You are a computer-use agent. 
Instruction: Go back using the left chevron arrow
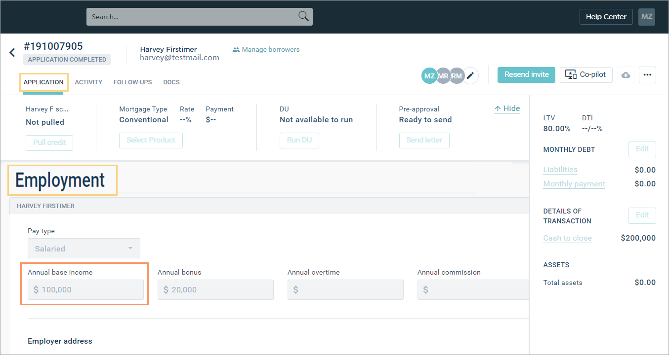12,53
